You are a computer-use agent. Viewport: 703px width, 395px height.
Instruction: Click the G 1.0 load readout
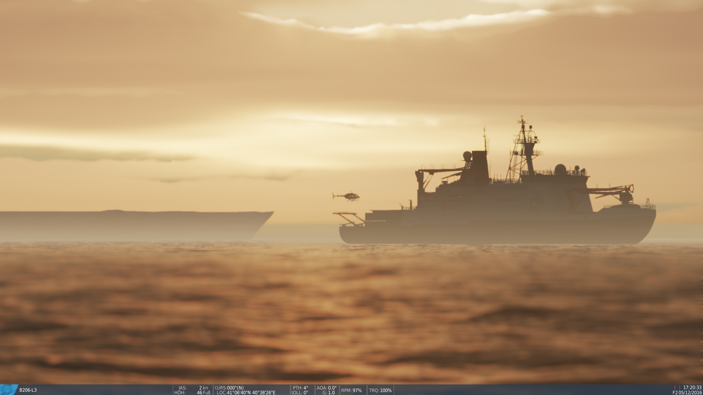click(x=328, y=392)
